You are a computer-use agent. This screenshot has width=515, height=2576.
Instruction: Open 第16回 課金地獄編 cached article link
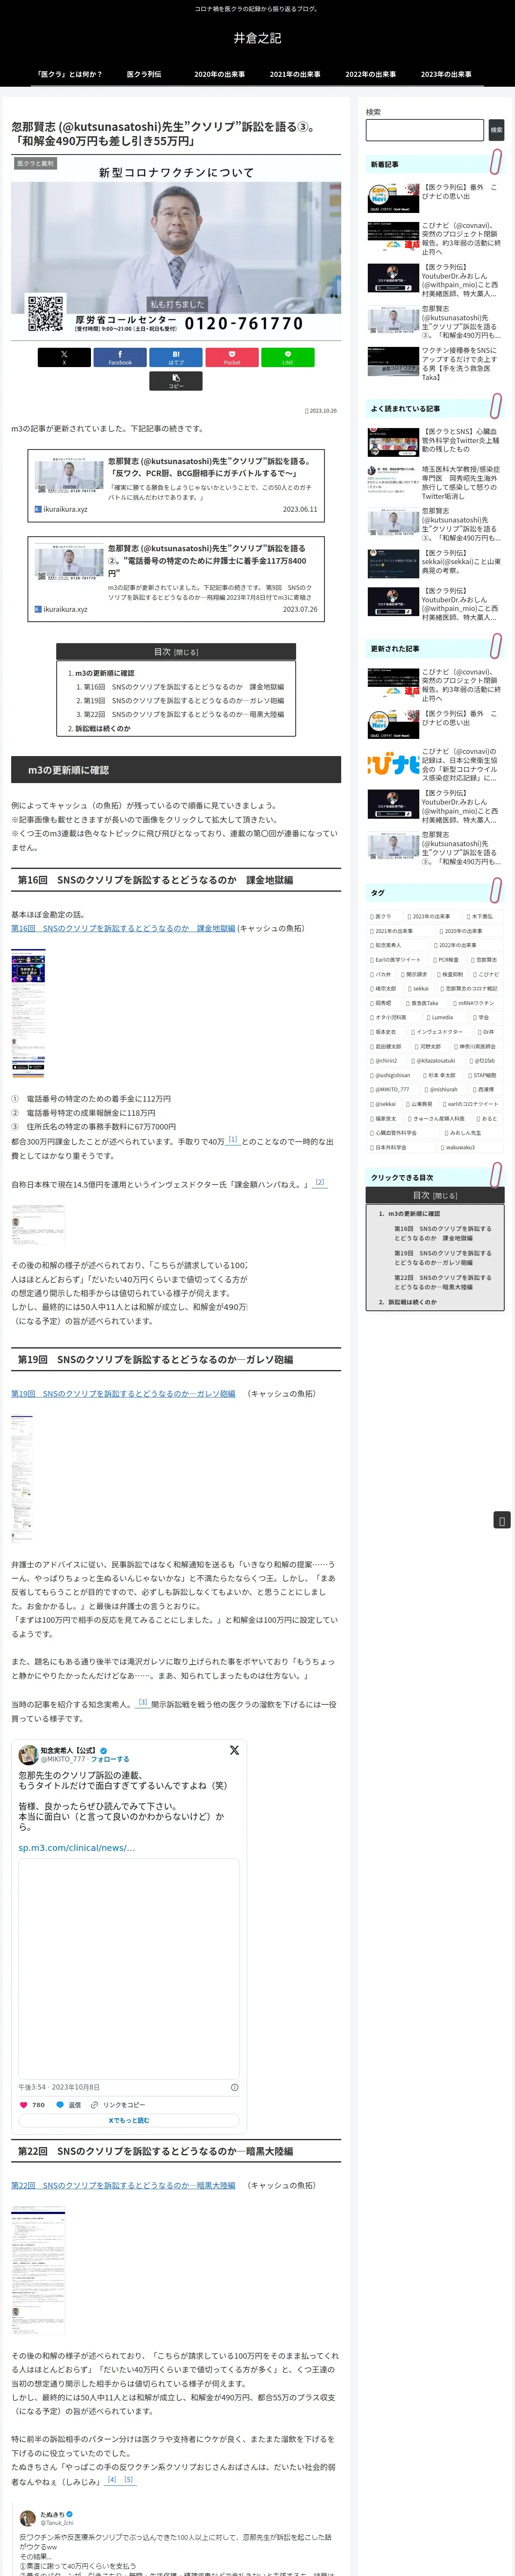(123, 928)
